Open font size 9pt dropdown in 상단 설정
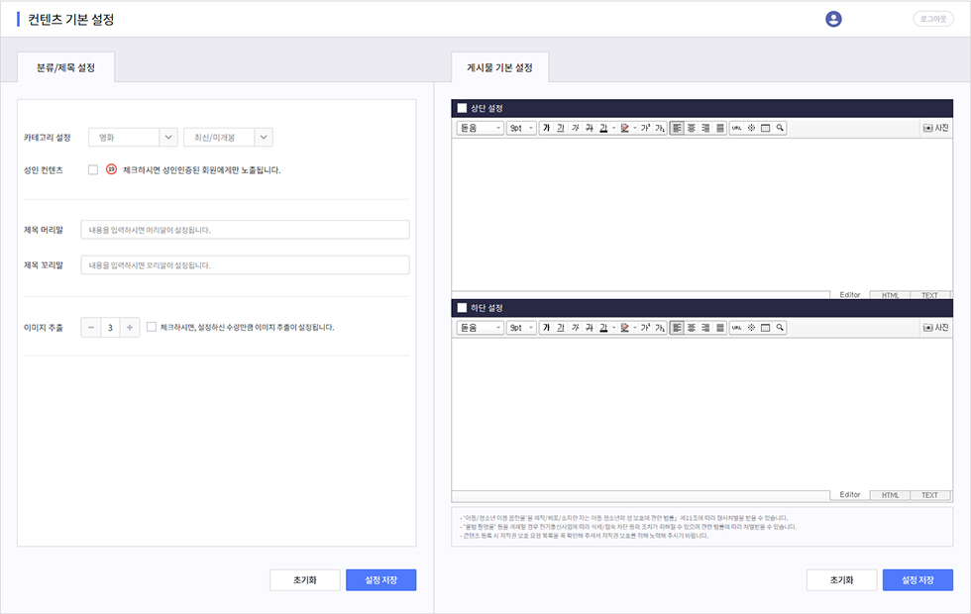971x614 pixels. coord(521,128)
